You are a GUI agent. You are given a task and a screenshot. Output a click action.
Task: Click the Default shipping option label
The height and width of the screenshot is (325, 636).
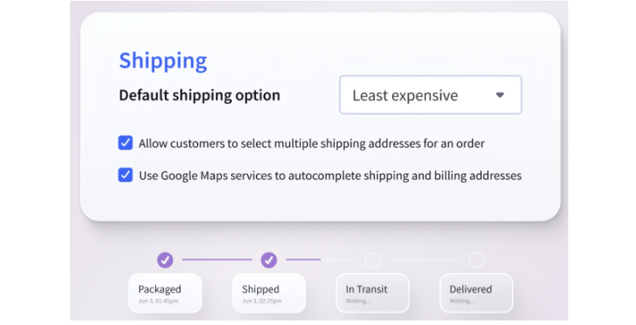pyautogui.click(x=199, y=96)
